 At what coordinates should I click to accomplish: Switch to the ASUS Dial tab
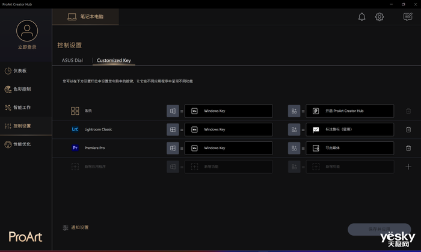pyautogui.click(x=72, y=61)
